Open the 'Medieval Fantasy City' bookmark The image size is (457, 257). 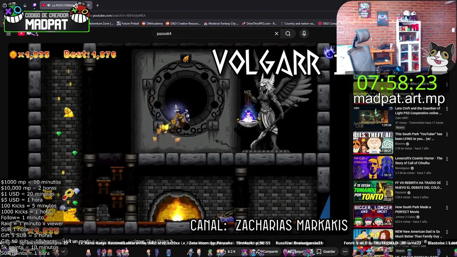[x=221, y=24]
